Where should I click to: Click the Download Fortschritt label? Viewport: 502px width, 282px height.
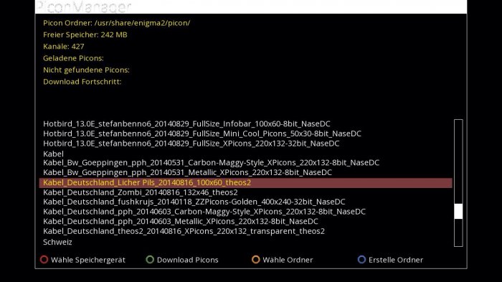[82, 82]
